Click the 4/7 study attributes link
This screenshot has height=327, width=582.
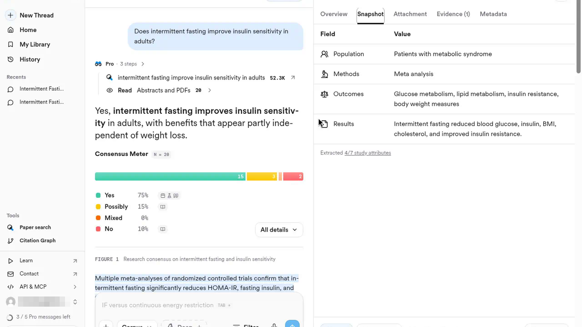(x=368, y=153)
